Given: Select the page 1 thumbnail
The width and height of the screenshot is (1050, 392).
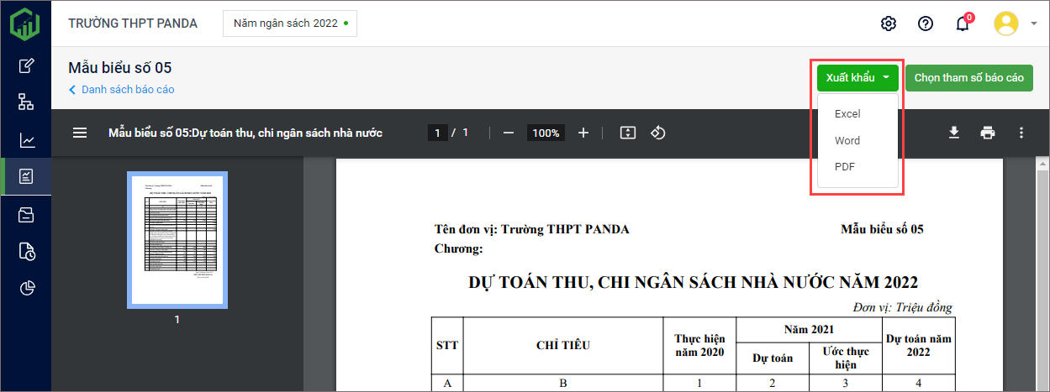Looking at the screenshot, I should click(177, 239).
